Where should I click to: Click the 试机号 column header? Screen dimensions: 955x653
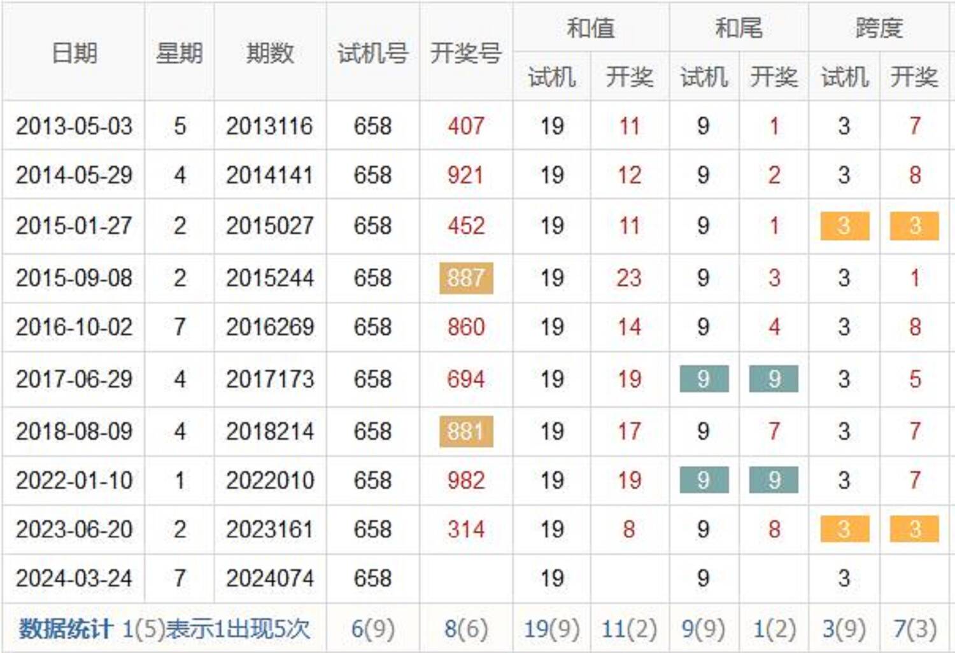click(x=372, y=53)
